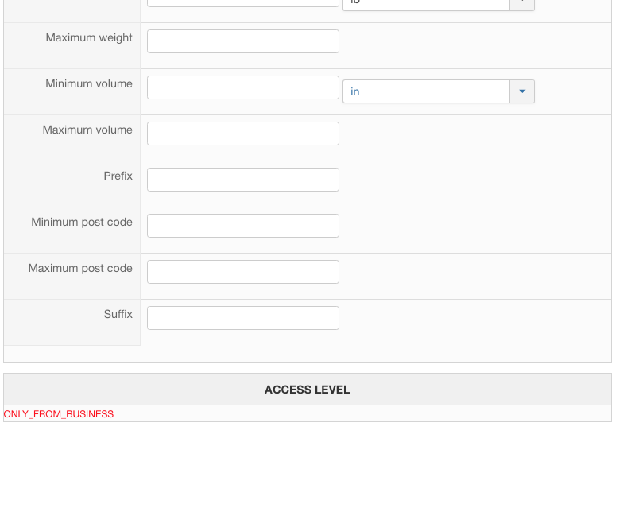Click the "Minimum volume" label

point(89,83)
